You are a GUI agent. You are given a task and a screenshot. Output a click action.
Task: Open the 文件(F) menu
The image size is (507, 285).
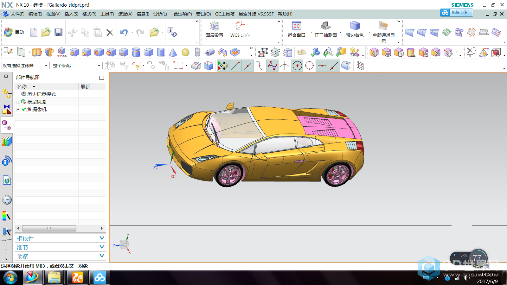pos(17,14)
